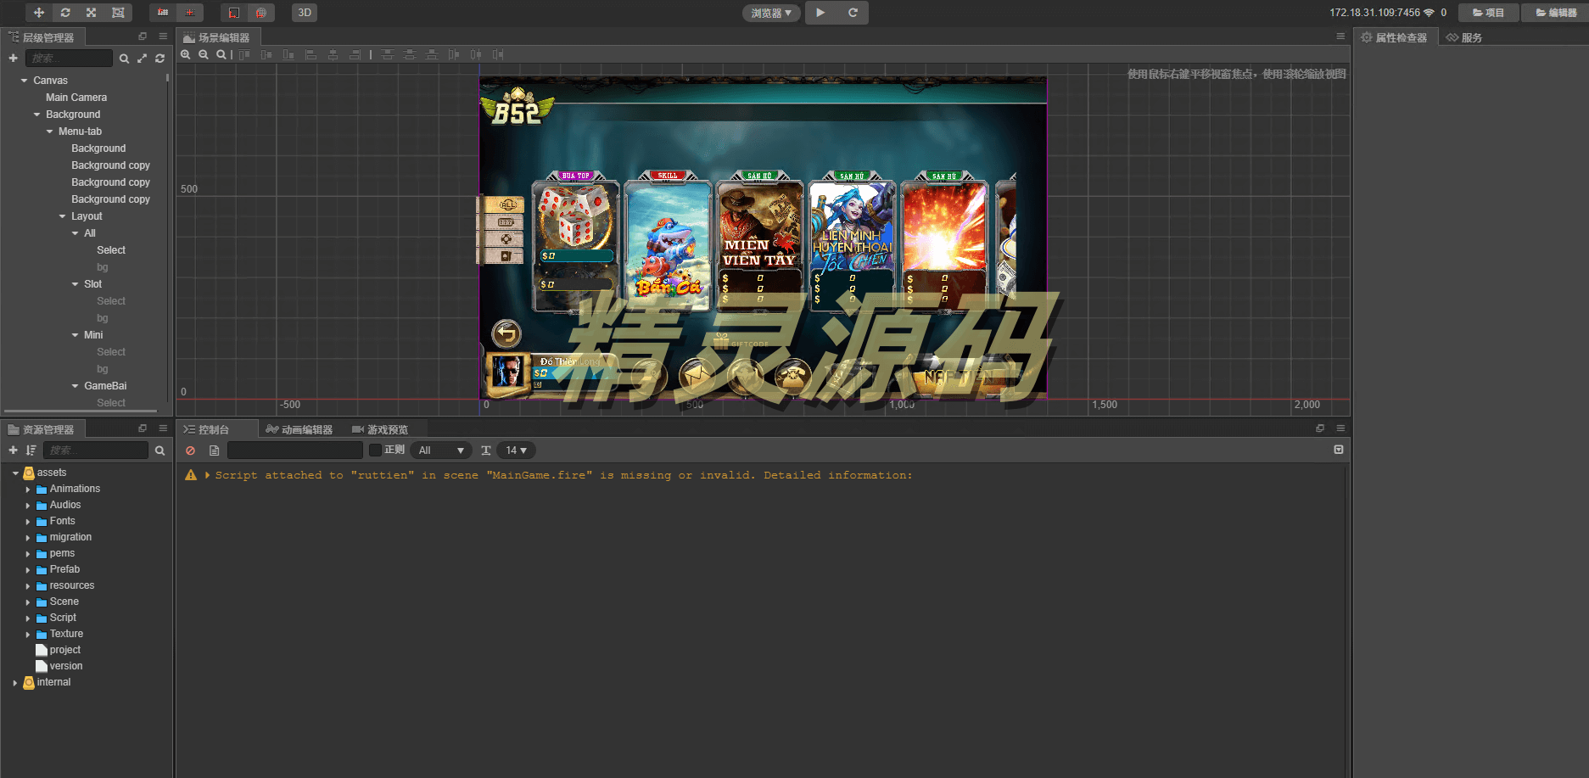Expand the internal assets database
This screenshot has height=778, width=1589.
[x=14, y=683]
